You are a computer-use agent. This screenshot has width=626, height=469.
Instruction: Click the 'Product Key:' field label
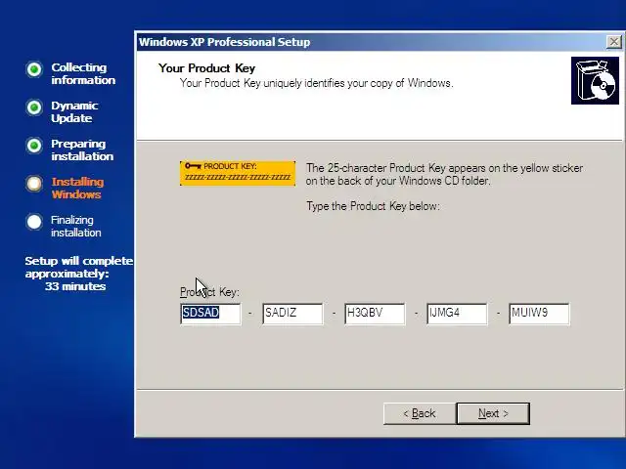209,292
